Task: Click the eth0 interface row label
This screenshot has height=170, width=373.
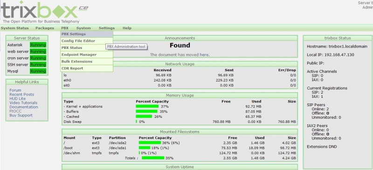Action: 68,81
